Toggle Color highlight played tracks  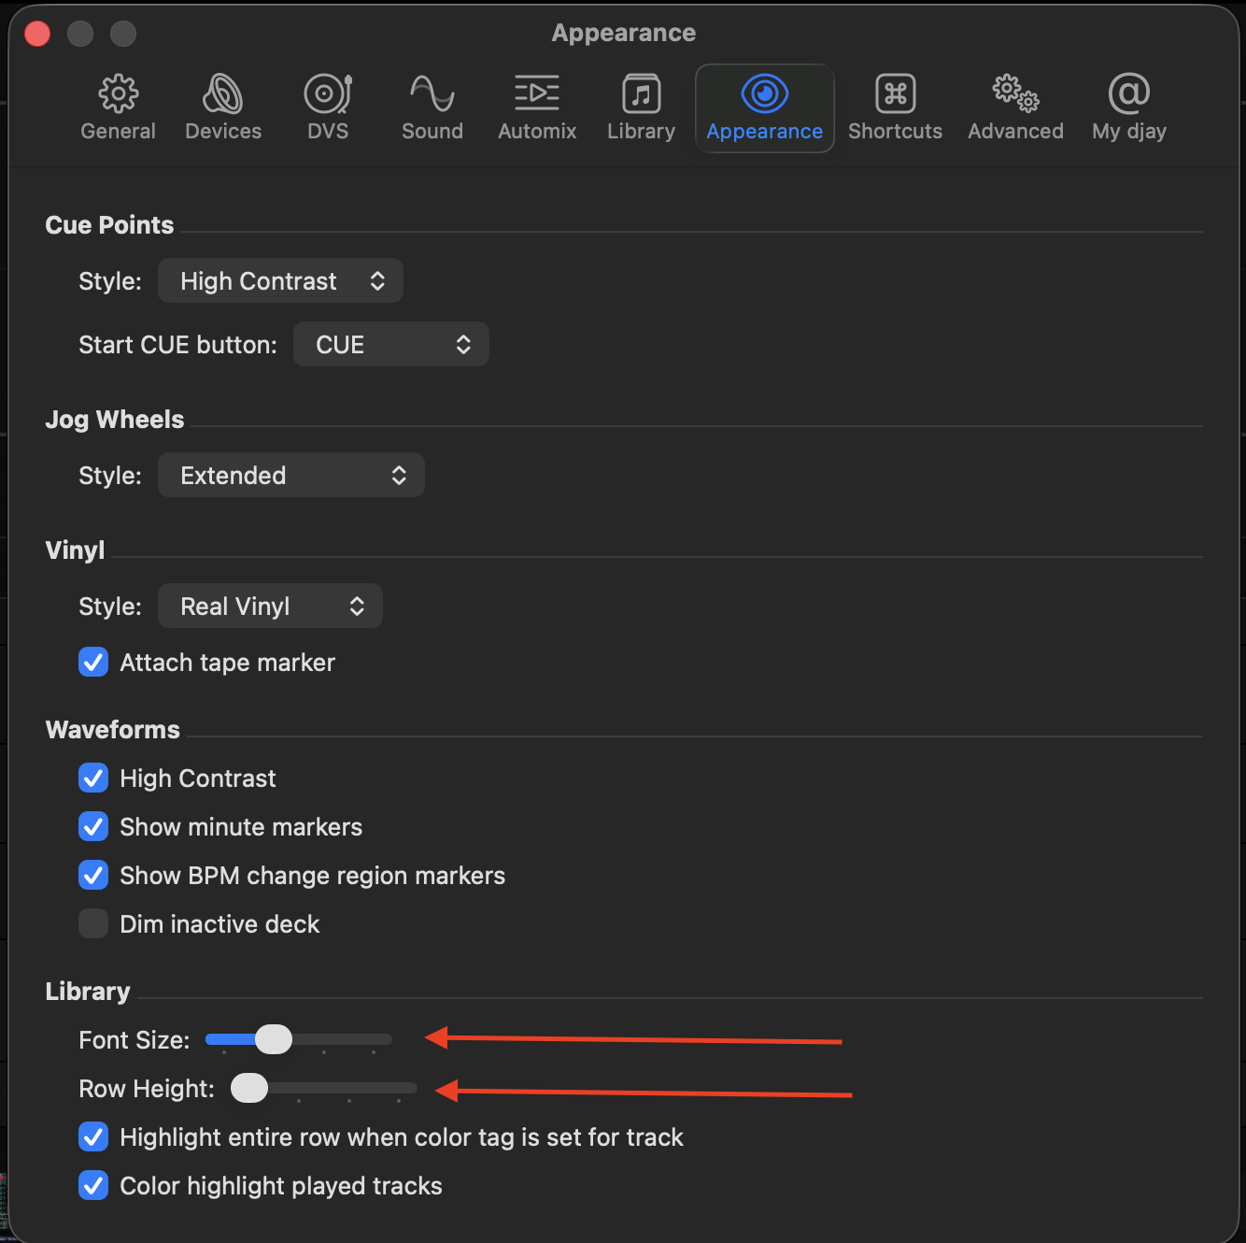[93, 1186]
